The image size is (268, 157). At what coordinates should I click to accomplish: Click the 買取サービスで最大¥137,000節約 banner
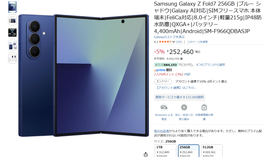(x=180, y=97)
